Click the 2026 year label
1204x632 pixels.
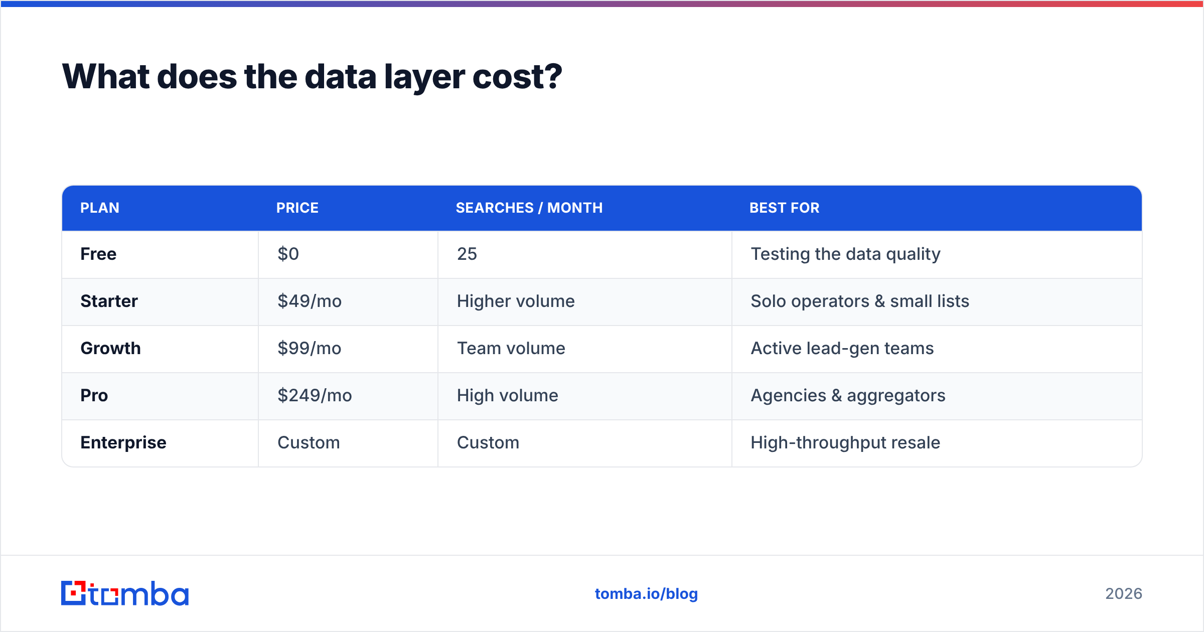[x=1124, y=594]
